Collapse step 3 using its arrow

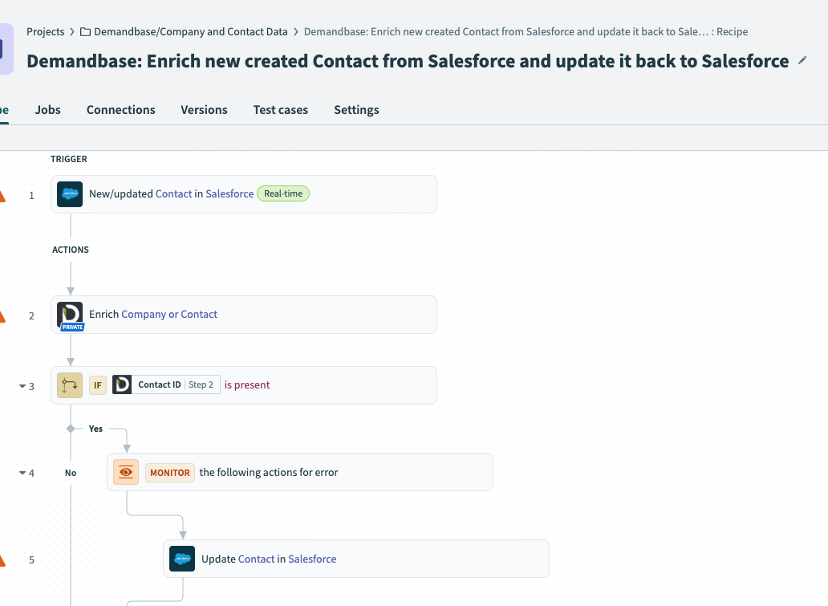click(22, 386)
